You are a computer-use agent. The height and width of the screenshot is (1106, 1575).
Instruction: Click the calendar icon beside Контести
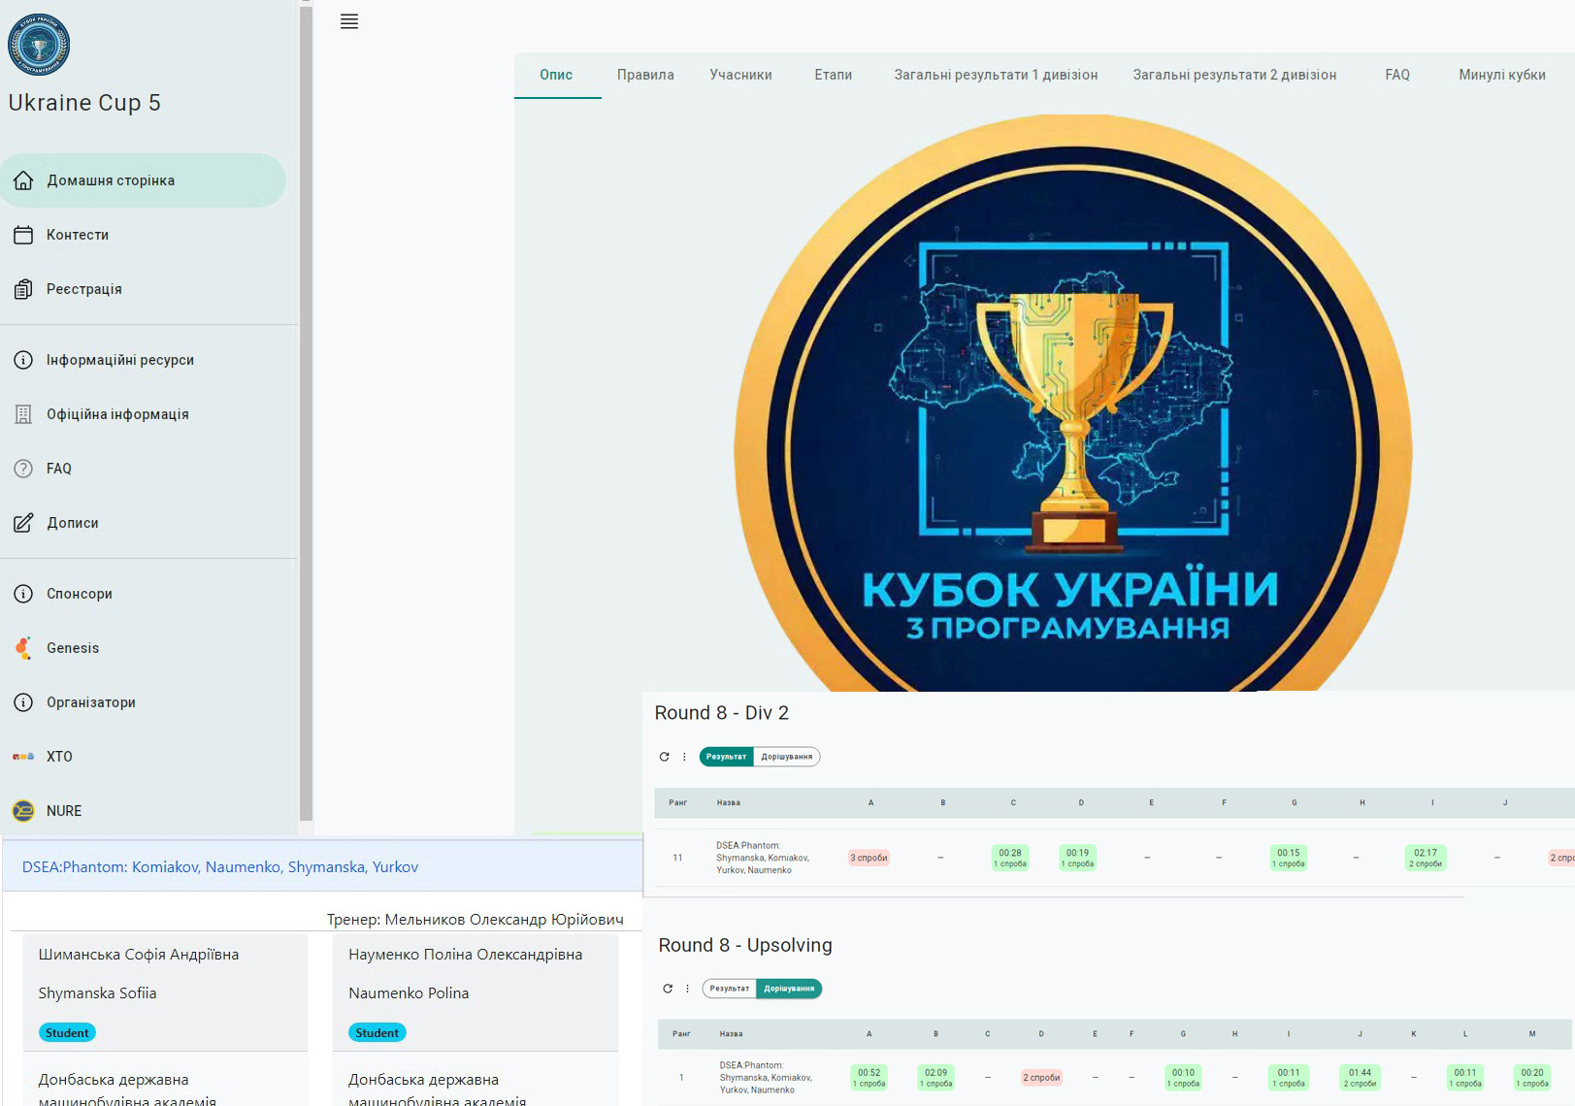point(23,235)
